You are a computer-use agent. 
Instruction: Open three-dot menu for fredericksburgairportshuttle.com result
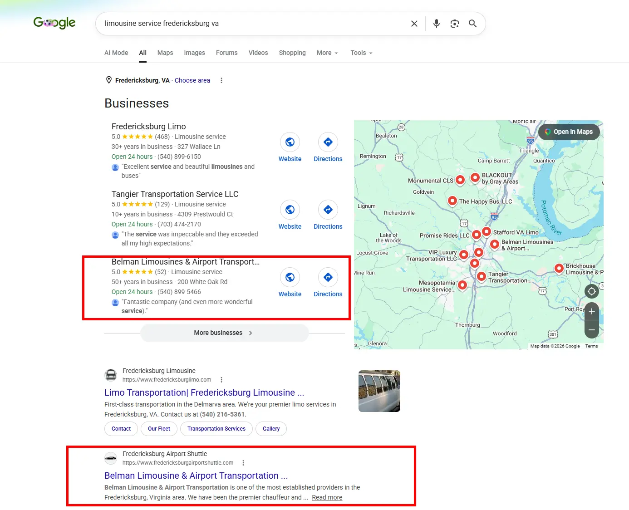pyautogui.click(x=243, y=463)
